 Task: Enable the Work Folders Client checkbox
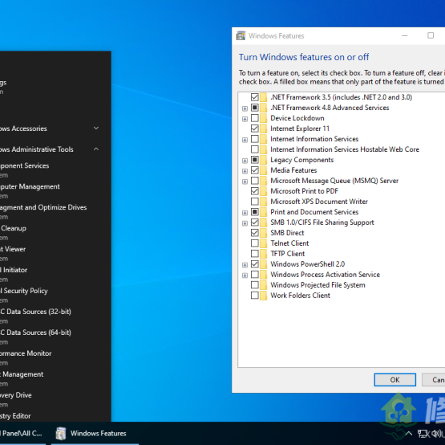[x=254, y=296]
